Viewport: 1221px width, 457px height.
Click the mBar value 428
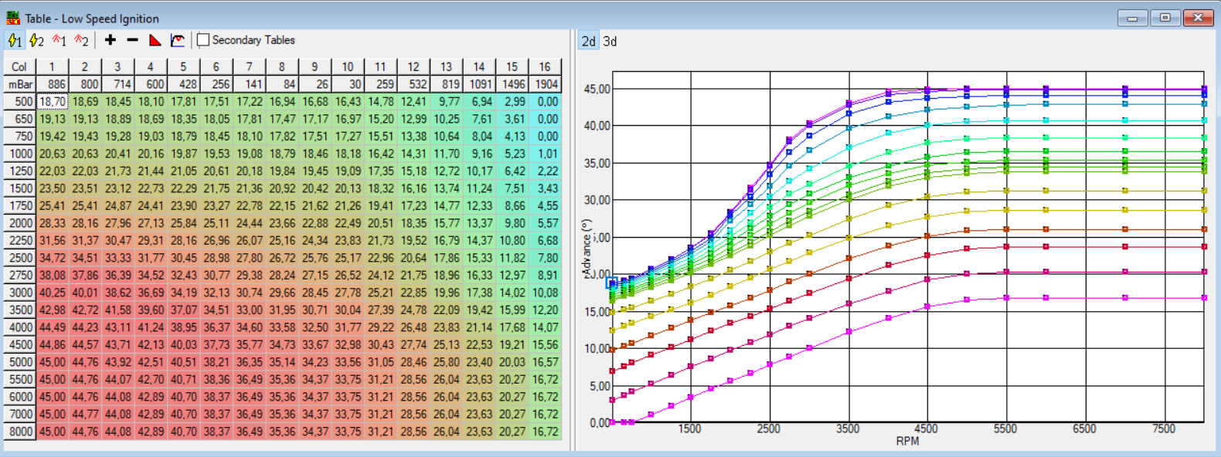tap(184, 84)
